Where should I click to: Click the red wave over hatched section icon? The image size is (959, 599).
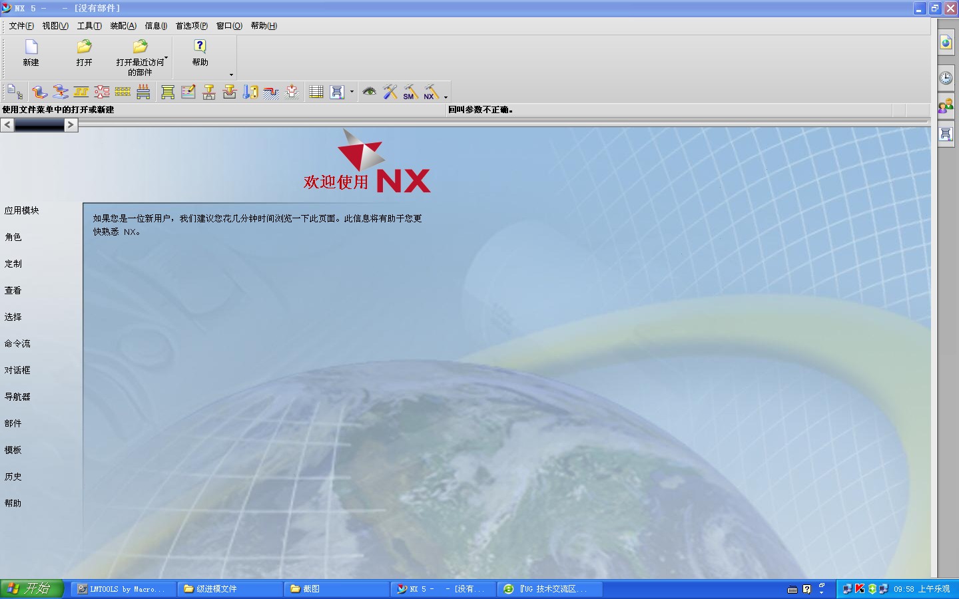271,92
